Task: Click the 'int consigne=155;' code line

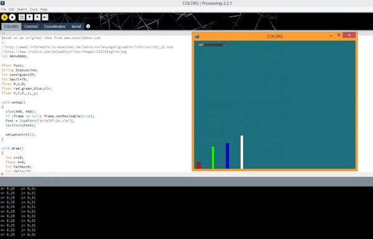Action: (x=19, y=75)
